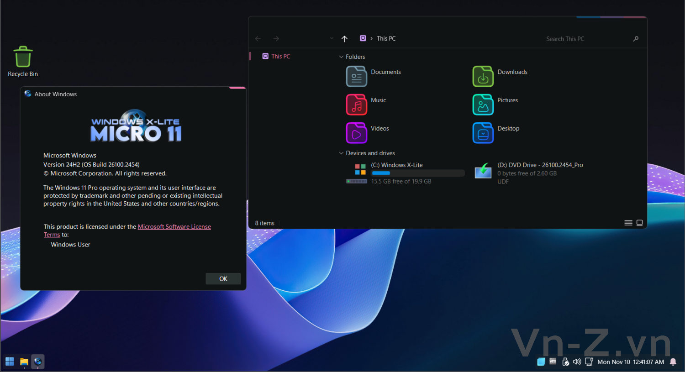
Task: Open the Pictures folder icon
Action: point(483,105)
